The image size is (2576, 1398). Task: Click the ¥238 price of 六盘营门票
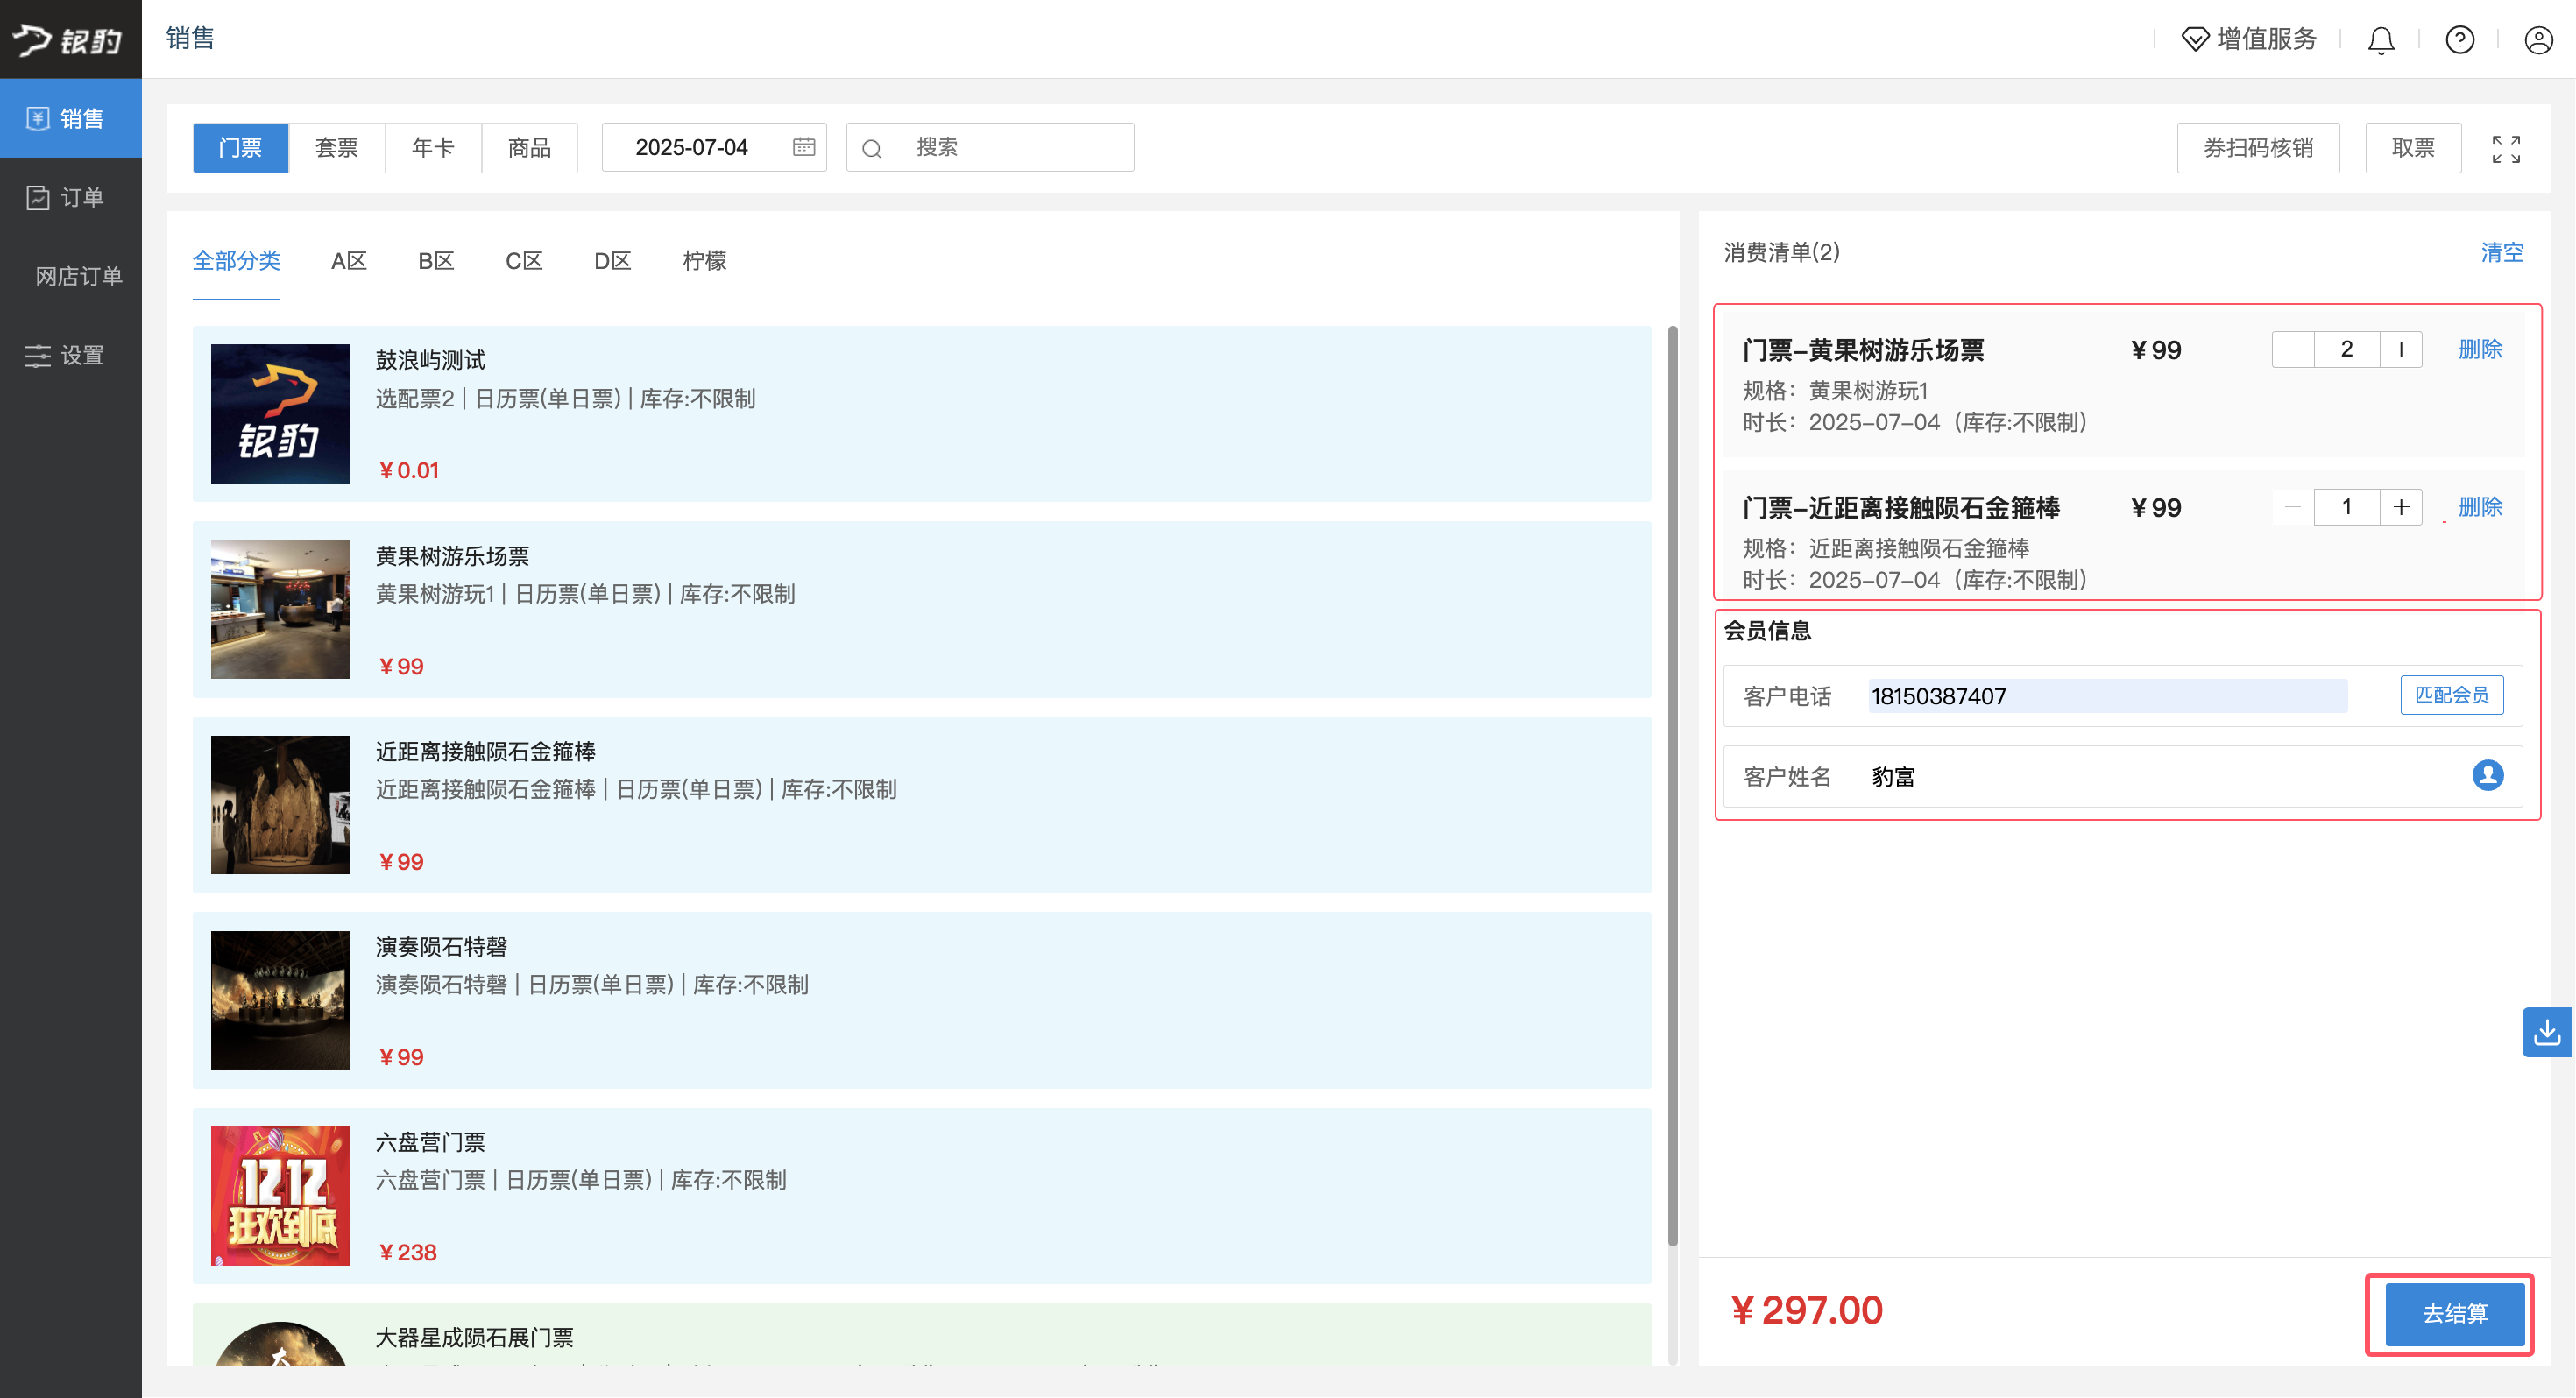click(408, 1253)
